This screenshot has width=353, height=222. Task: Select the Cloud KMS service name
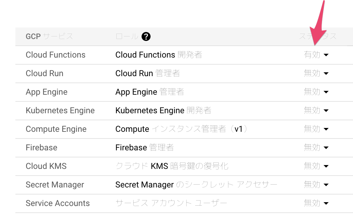[46, 166]
